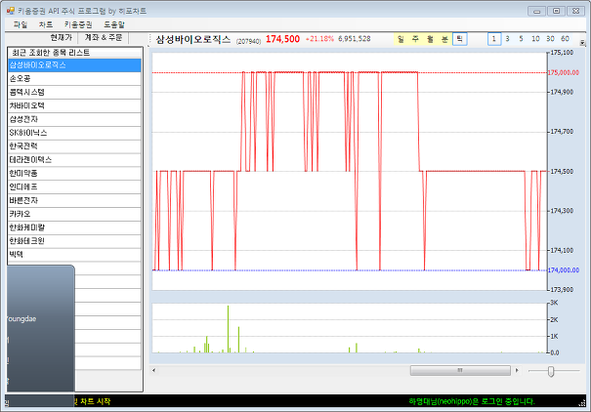Viewport: 591px width, 412px height.
Task: Switch chart to weekly (주) period
Action: point(415,39)
